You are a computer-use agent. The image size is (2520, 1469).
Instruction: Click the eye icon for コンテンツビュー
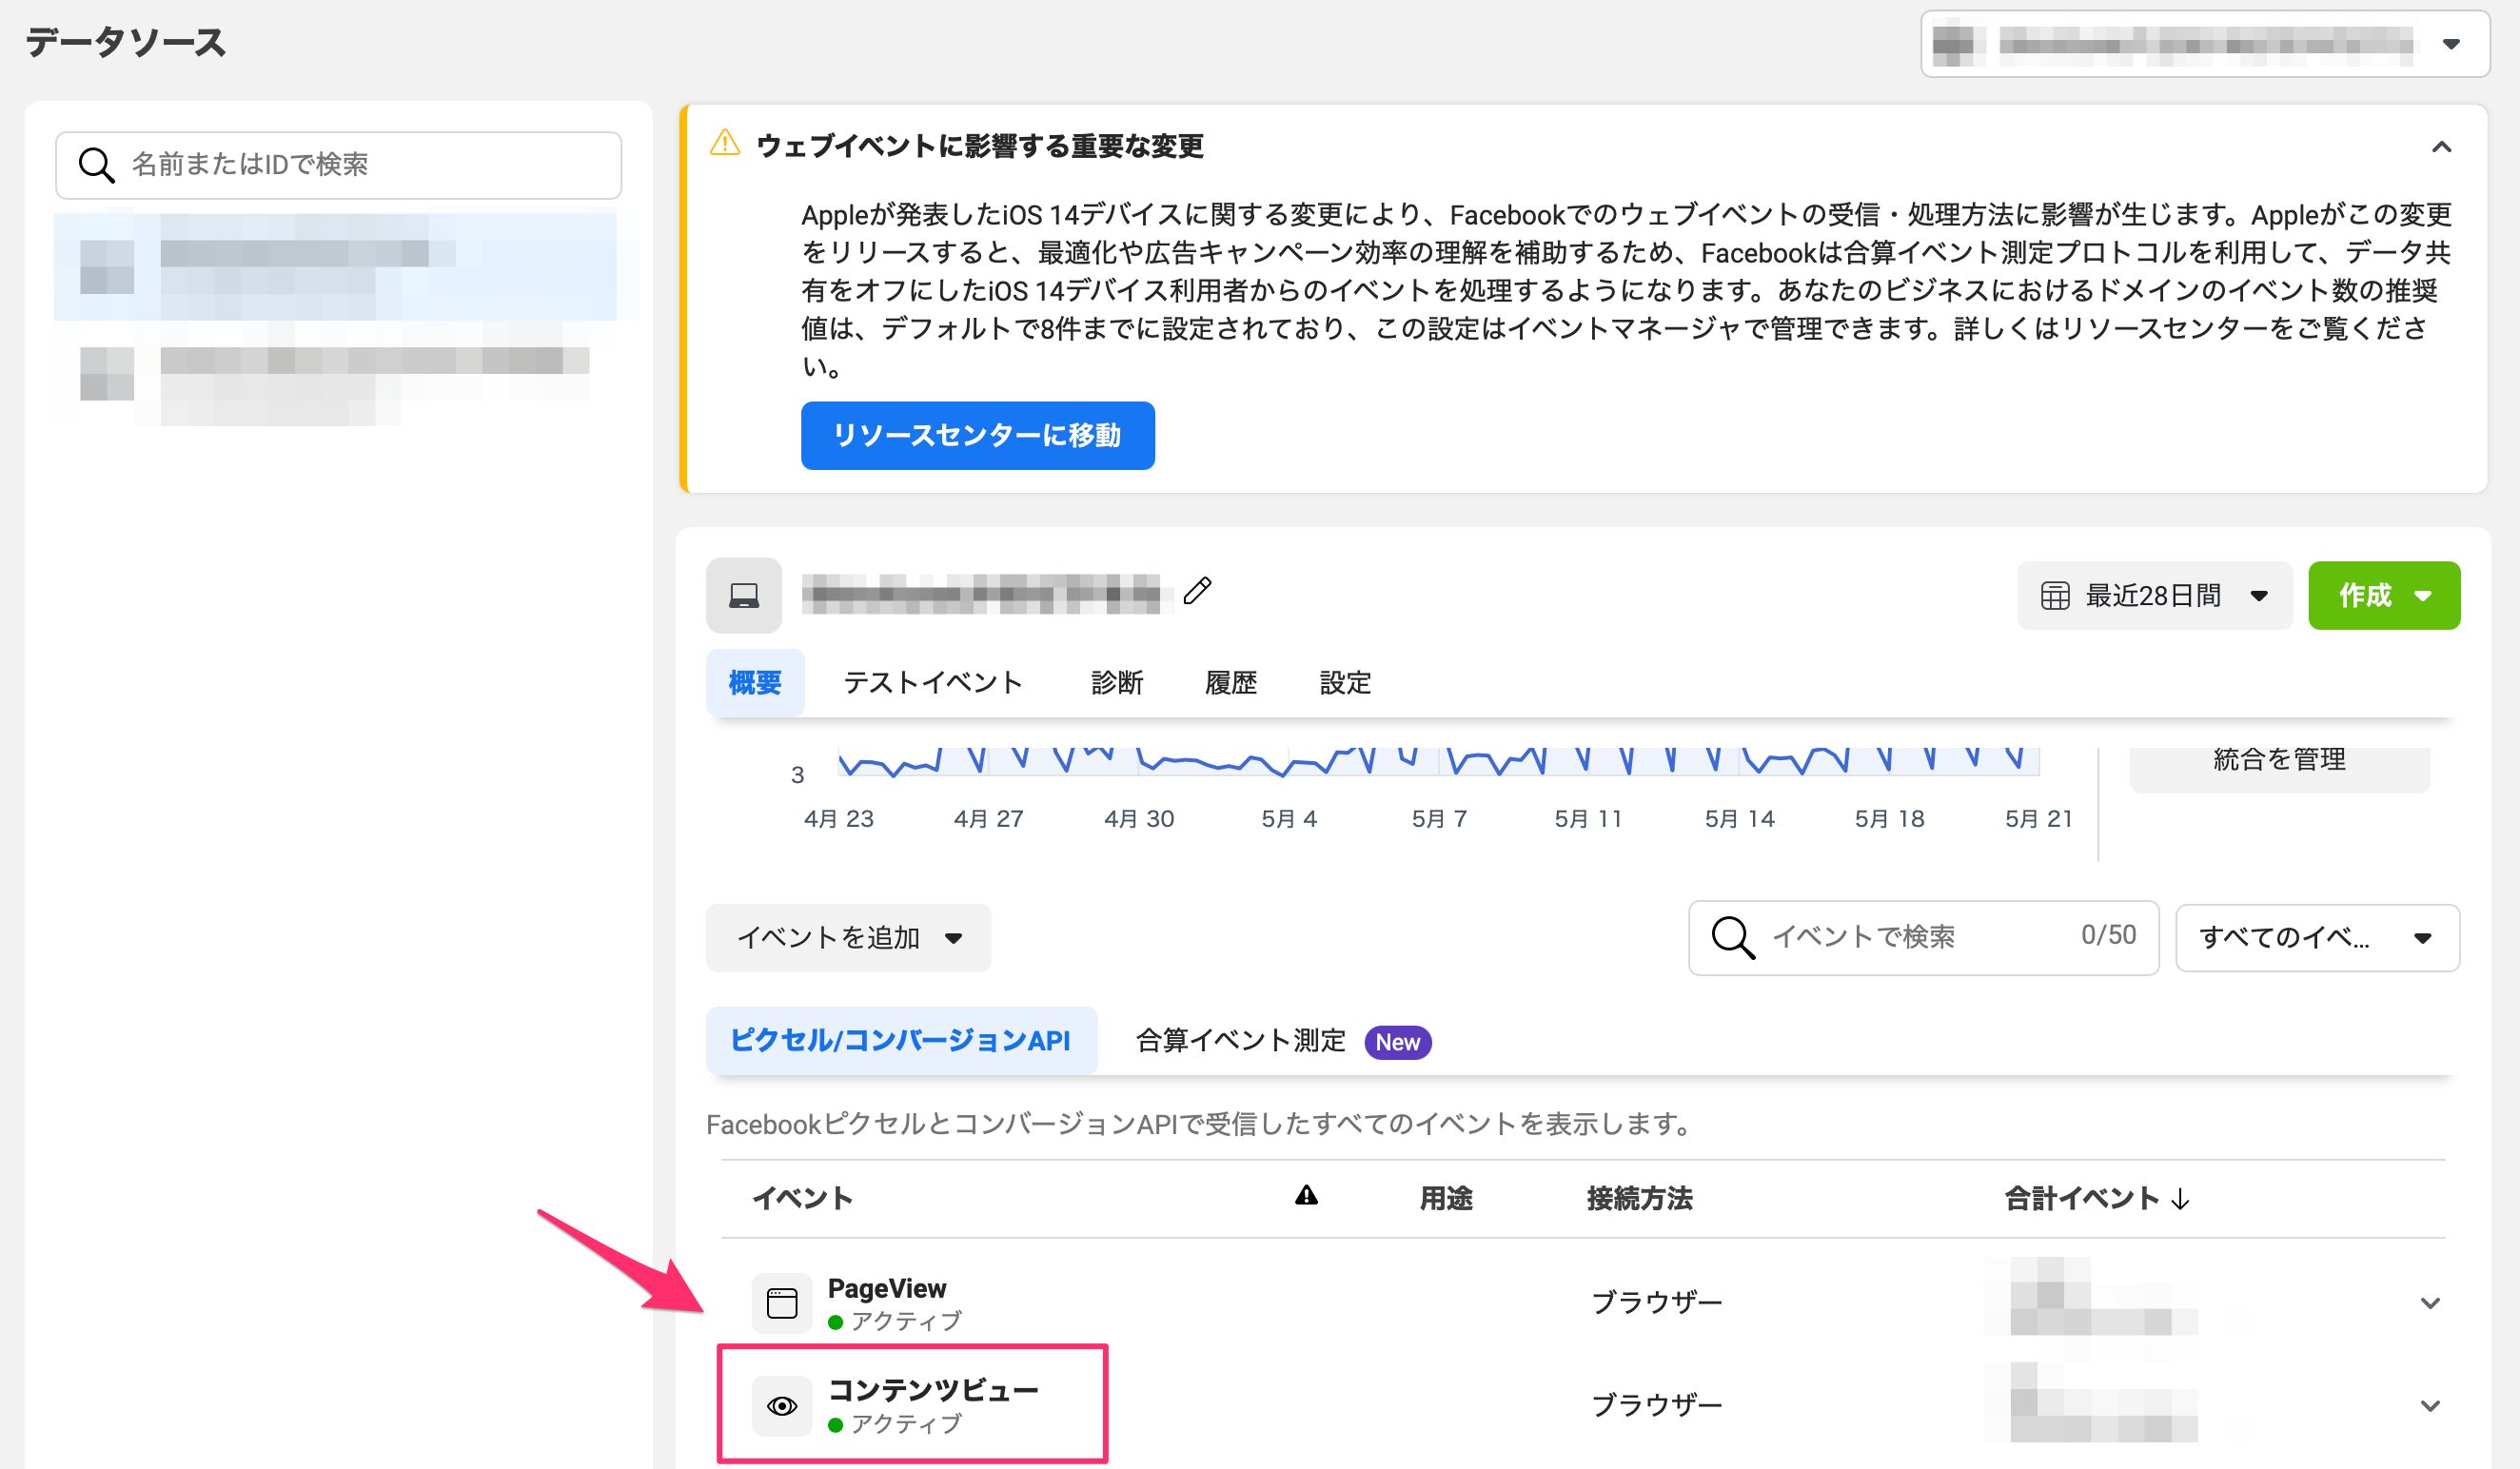click(x=781, y=1406)
